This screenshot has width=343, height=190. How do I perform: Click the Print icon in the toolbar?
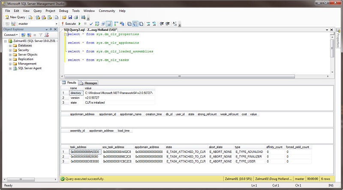pyautogui.click(x=76, y=17)
